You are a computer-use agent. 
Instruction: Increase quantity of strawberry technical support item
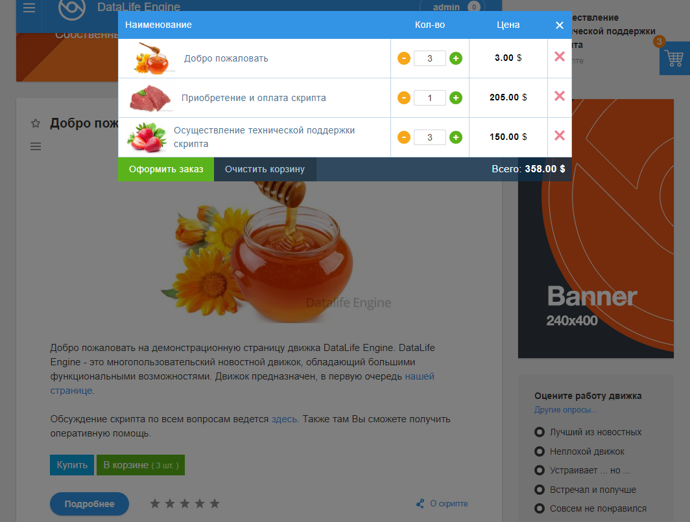pyautogui.click(x=456, y=137)
